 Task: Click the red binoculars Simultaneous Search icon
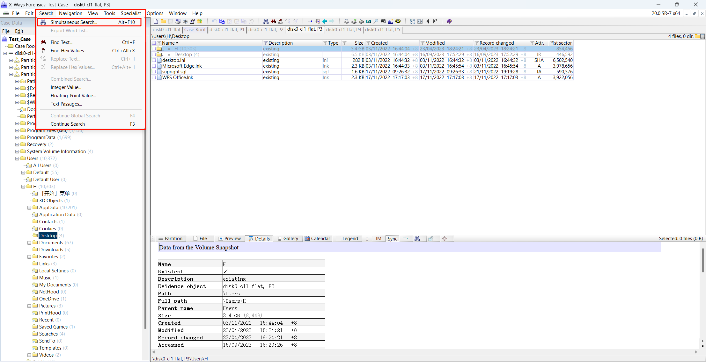point(273,21)
